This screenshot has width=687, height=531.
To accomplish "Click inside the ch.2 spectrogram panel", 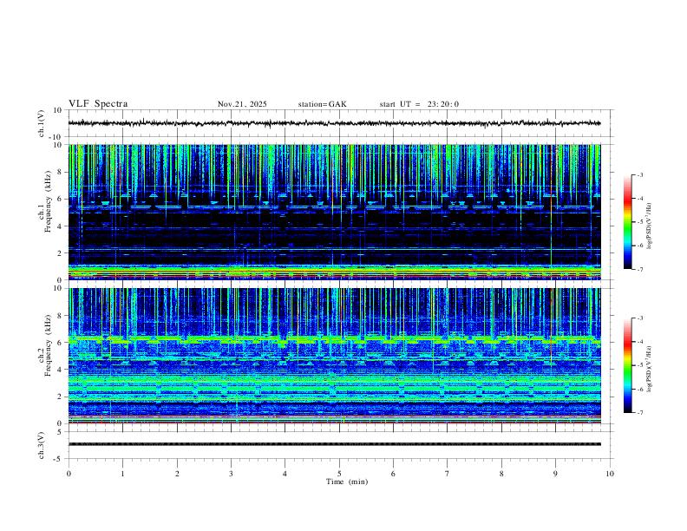I will 334,356.
